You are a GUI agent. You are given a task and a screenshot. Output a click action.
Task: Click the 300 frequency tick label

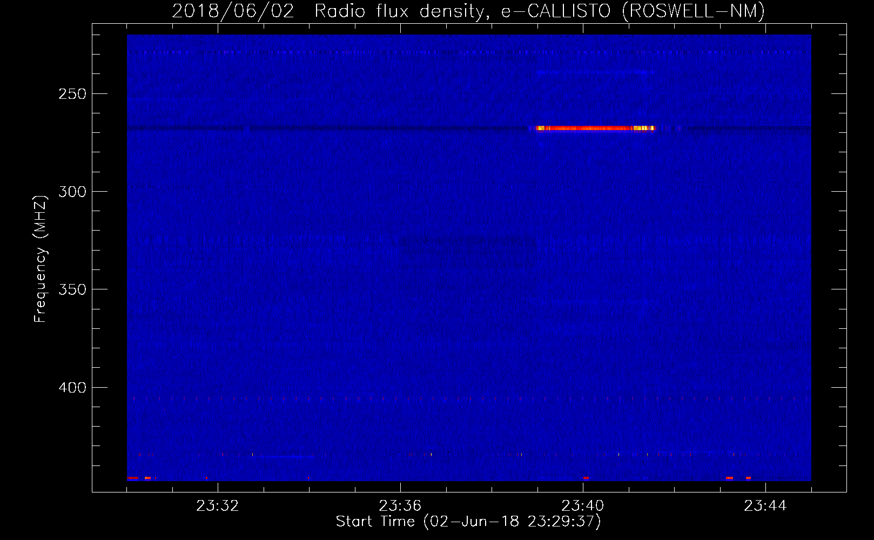(72, 192)
